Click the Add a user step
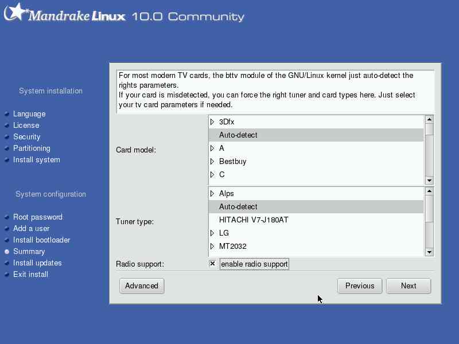This screenshot has width=459, height=344. click(32, 228)
